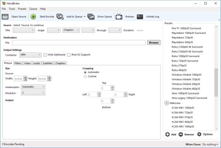Click the Bottom crop spinner down arrow
Screen dimensions: 221x148
click(112, 102)
